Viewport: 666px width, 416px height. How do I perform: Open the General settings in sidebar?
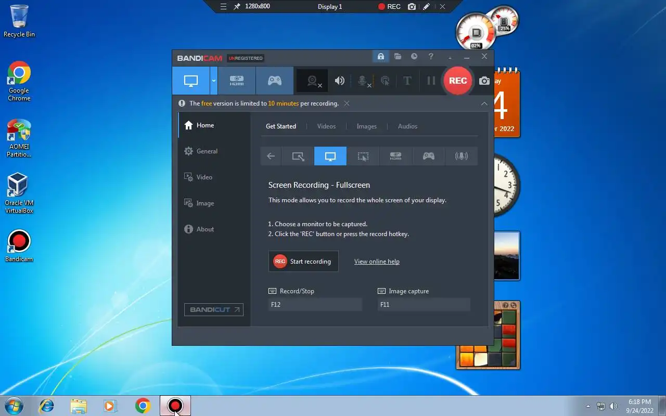(214, 151)
